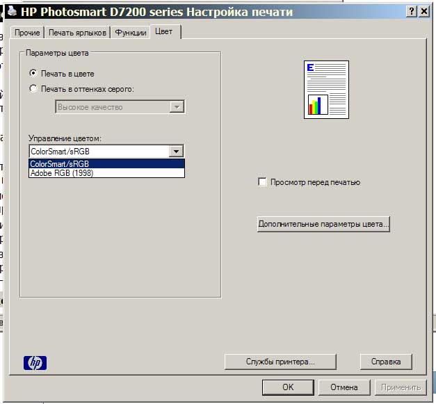436x404 pixels.
Task: Select Печать в оттенках серого radio button
Action: tap(33, 89)
